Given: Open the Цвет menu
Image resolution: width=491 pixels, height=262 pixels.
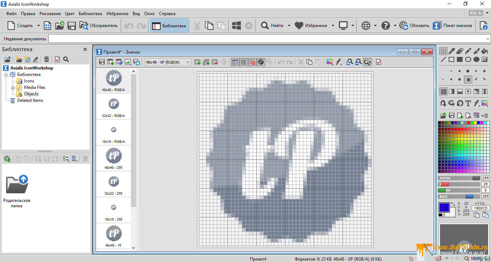Looking at the screenshot, I should coord(70,14).
